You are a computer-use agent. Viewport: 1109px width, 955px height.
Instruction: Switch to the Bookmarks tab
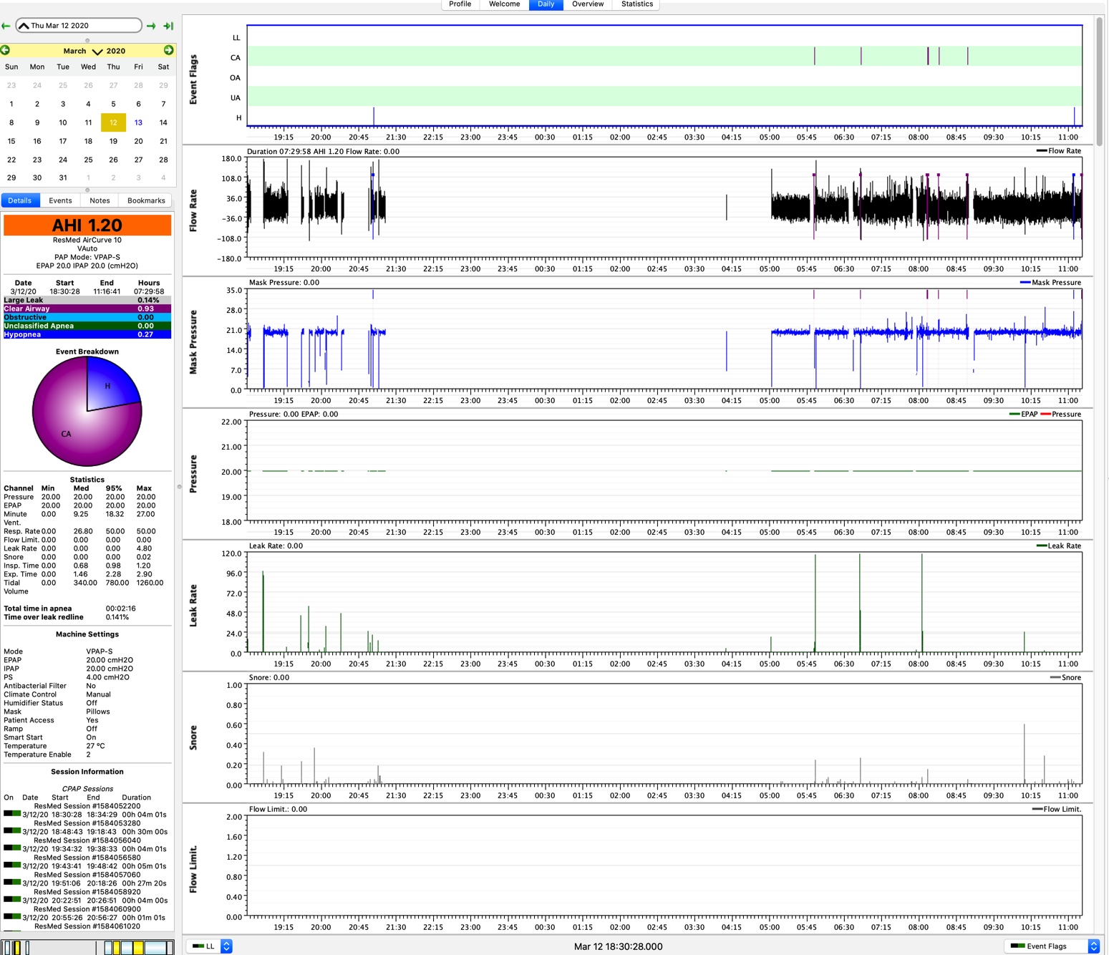pos(146,200)
